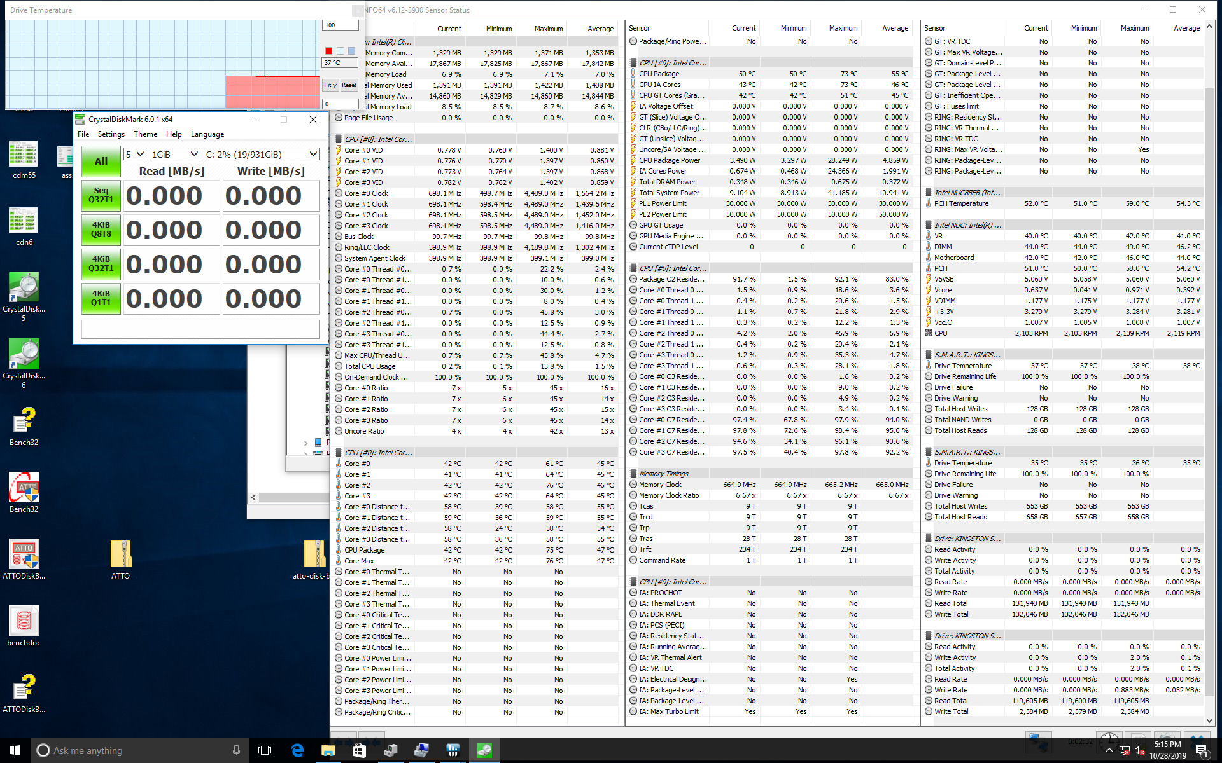Select the Intel NUC8BEB group header row

(1065, 193)
